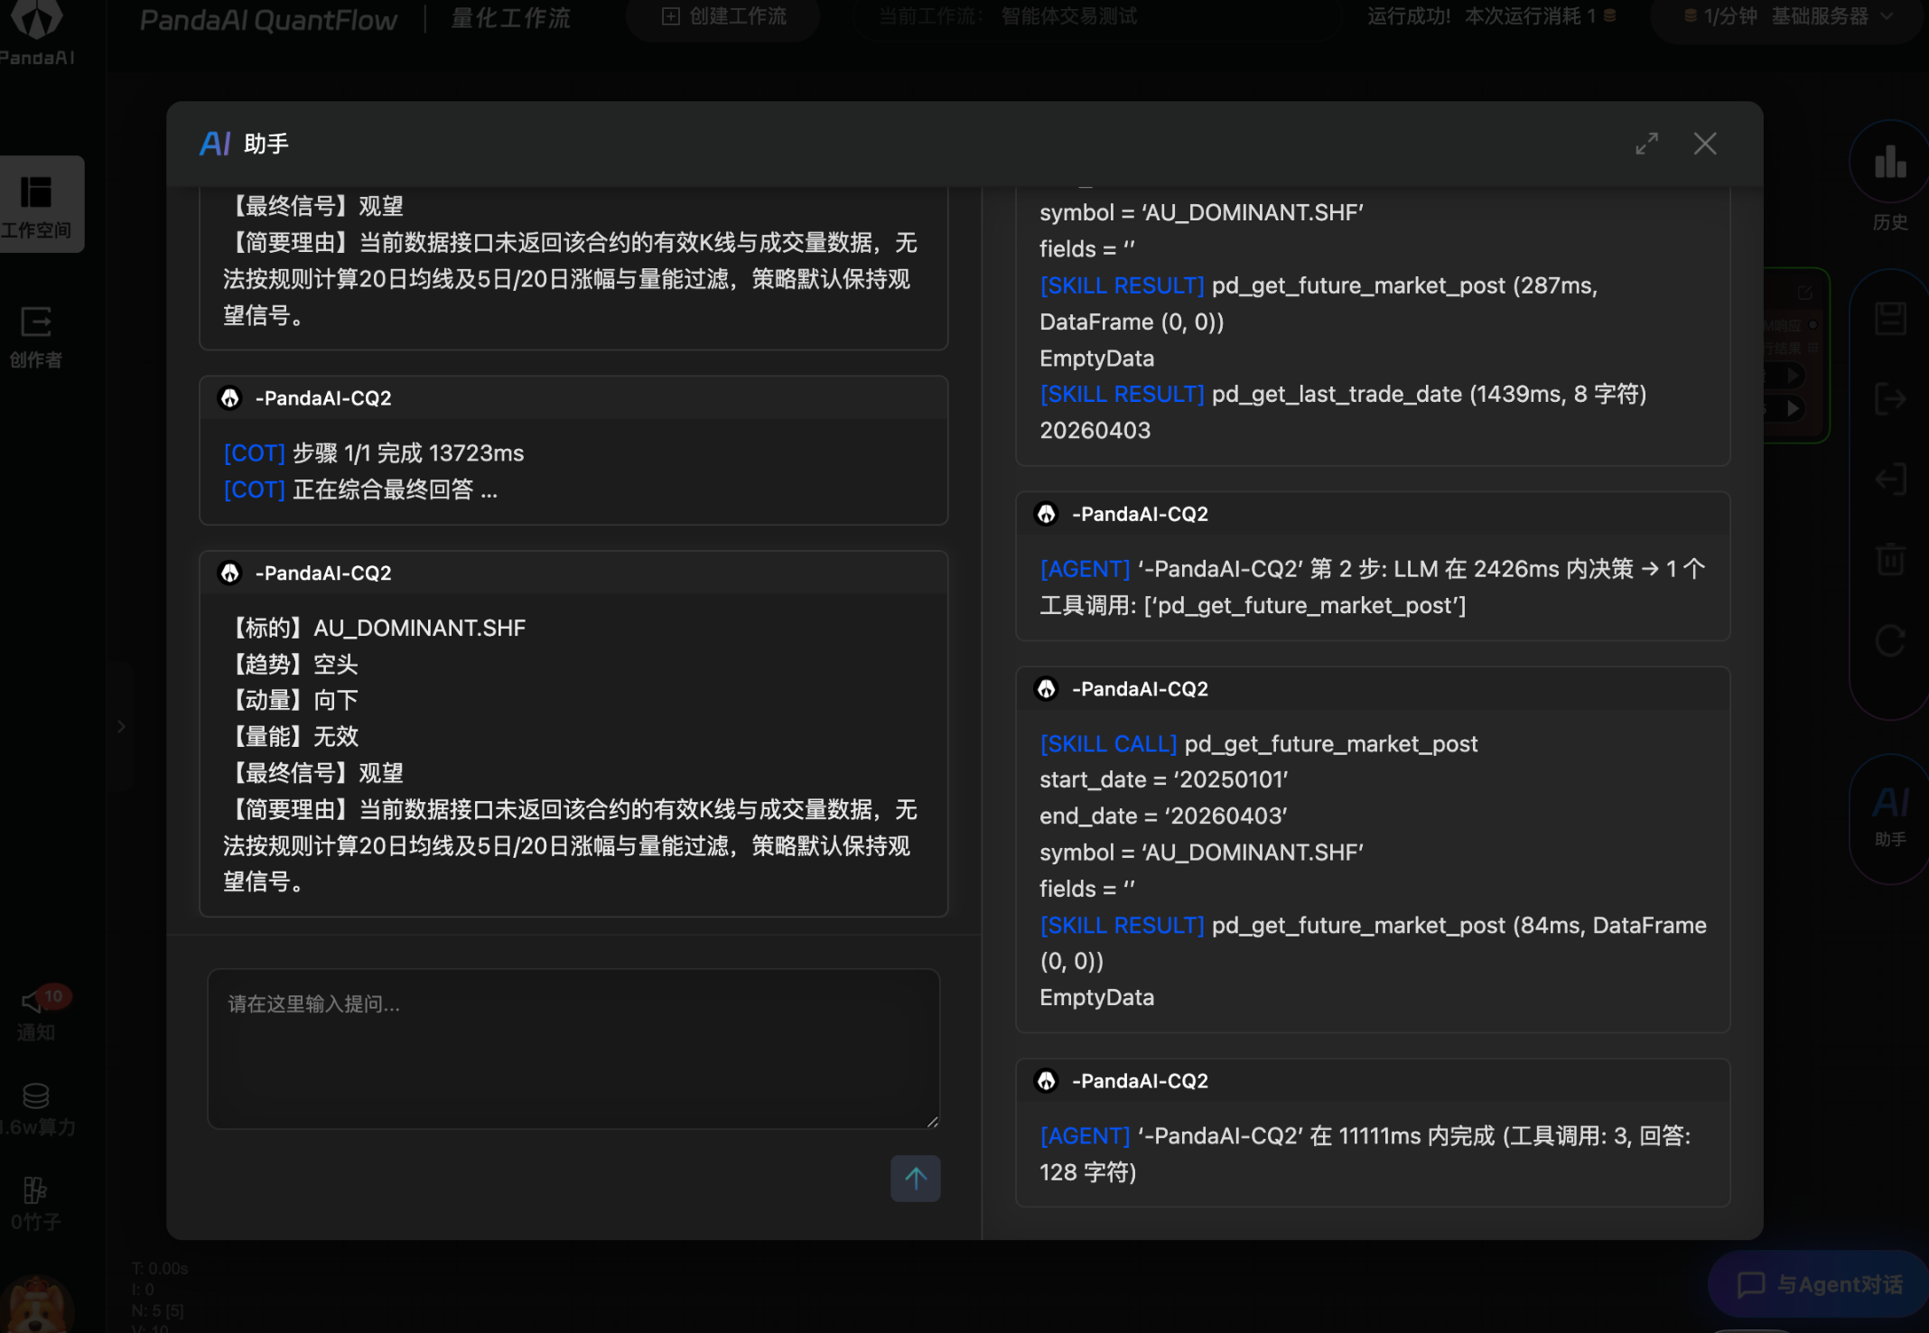Image resolution: width=1929 pixels, height=1333 pixels.
Task: Click the refresh icon on right toolbar
Action: (x=1889, y=640)
